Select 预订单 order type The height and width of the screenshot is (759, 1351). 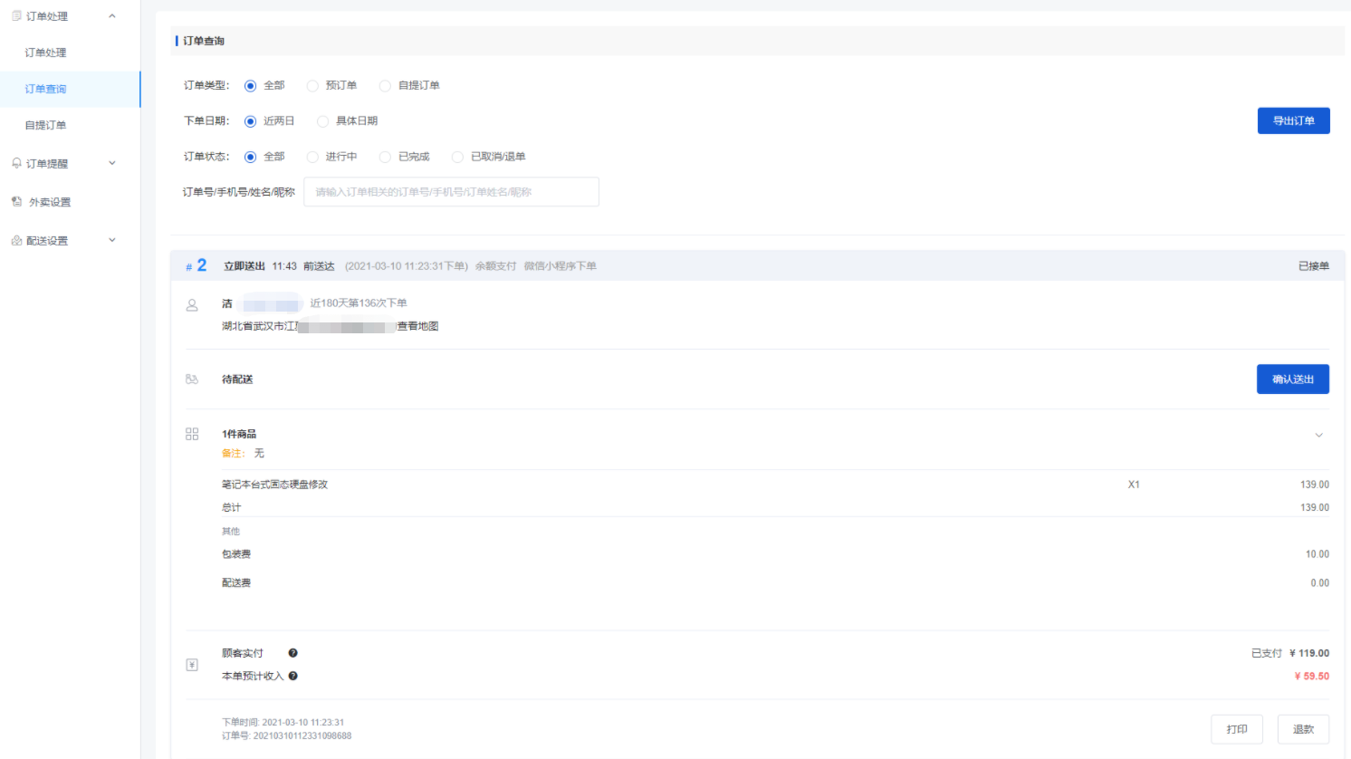[x=312, y=85]
